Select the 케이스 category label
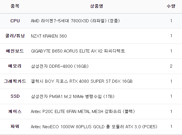182x135 pixels. pyautogui.click(x=15, y=111)
